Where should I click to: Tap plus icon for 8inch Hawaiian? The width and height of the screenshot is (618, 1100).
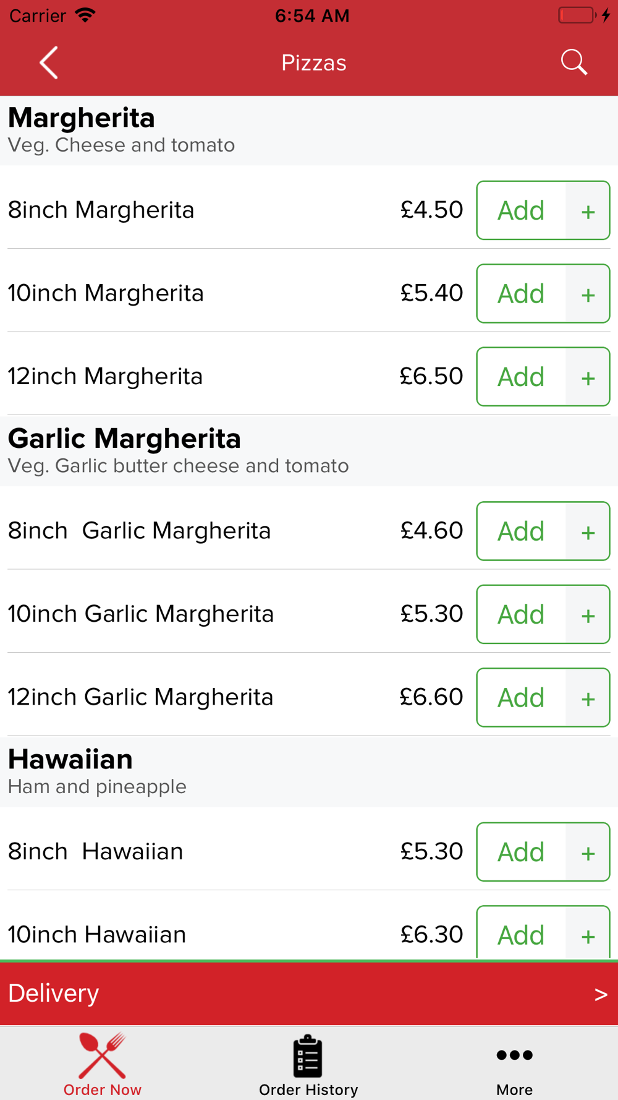(x=588, y=853)
